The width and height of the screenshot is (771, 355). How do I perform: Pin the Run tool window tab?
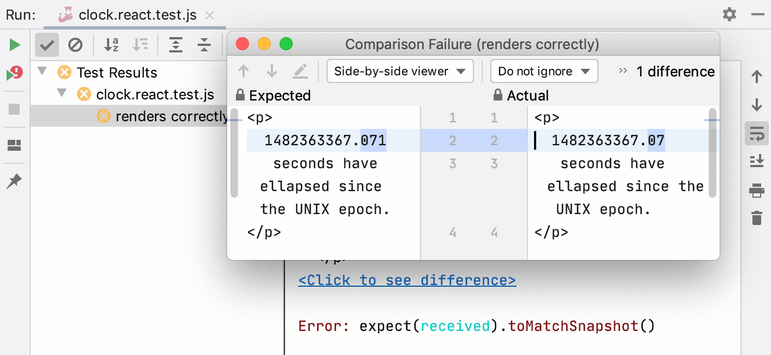[14, 180]
